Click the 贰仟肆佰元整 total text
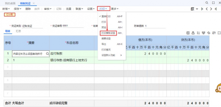Screen dimensions: 221x107 (x=58, y=103)
